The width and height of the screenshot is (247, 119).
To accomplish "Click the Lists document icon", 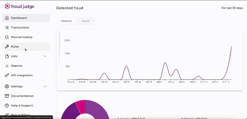I will click(7, 56).
